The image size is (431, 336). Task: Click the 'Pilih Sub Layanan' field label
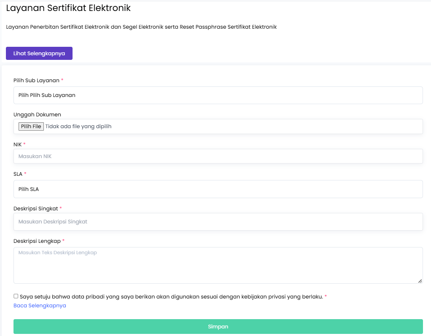36,81
